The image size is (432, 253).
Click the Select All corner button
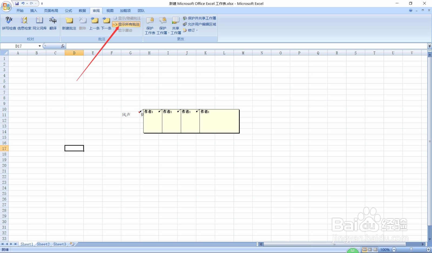4,53
